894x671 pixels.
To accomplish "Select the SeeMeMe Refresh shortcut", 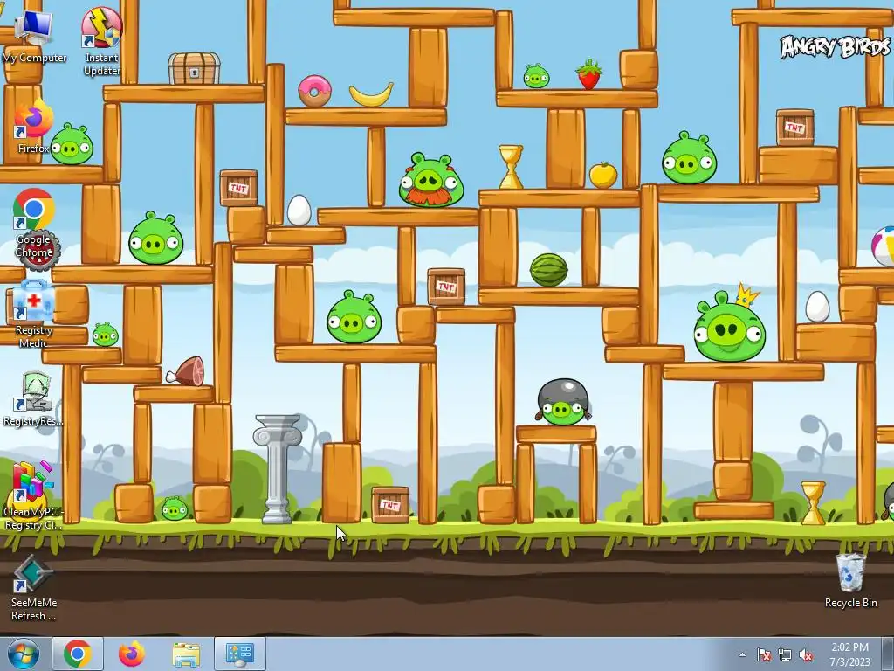I will (x=34, y=588).
